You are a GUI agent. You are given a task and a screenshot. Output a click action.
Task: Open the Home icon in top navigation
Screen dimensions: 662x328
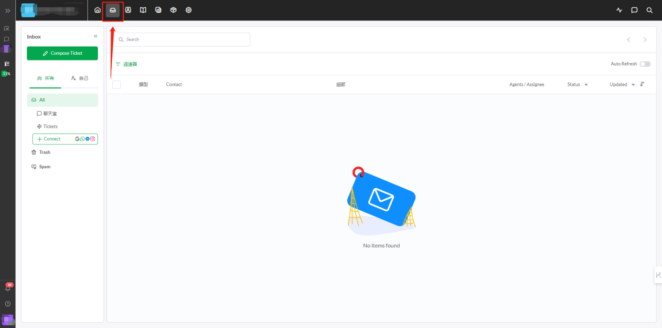tap(97, 10)
